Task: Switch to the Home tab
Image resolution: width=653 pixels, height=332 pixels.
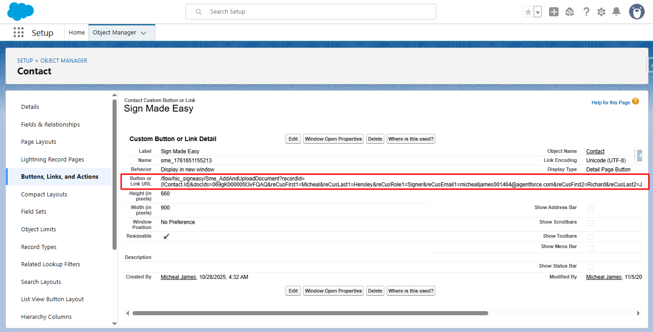Action: [x=77, y=33]
